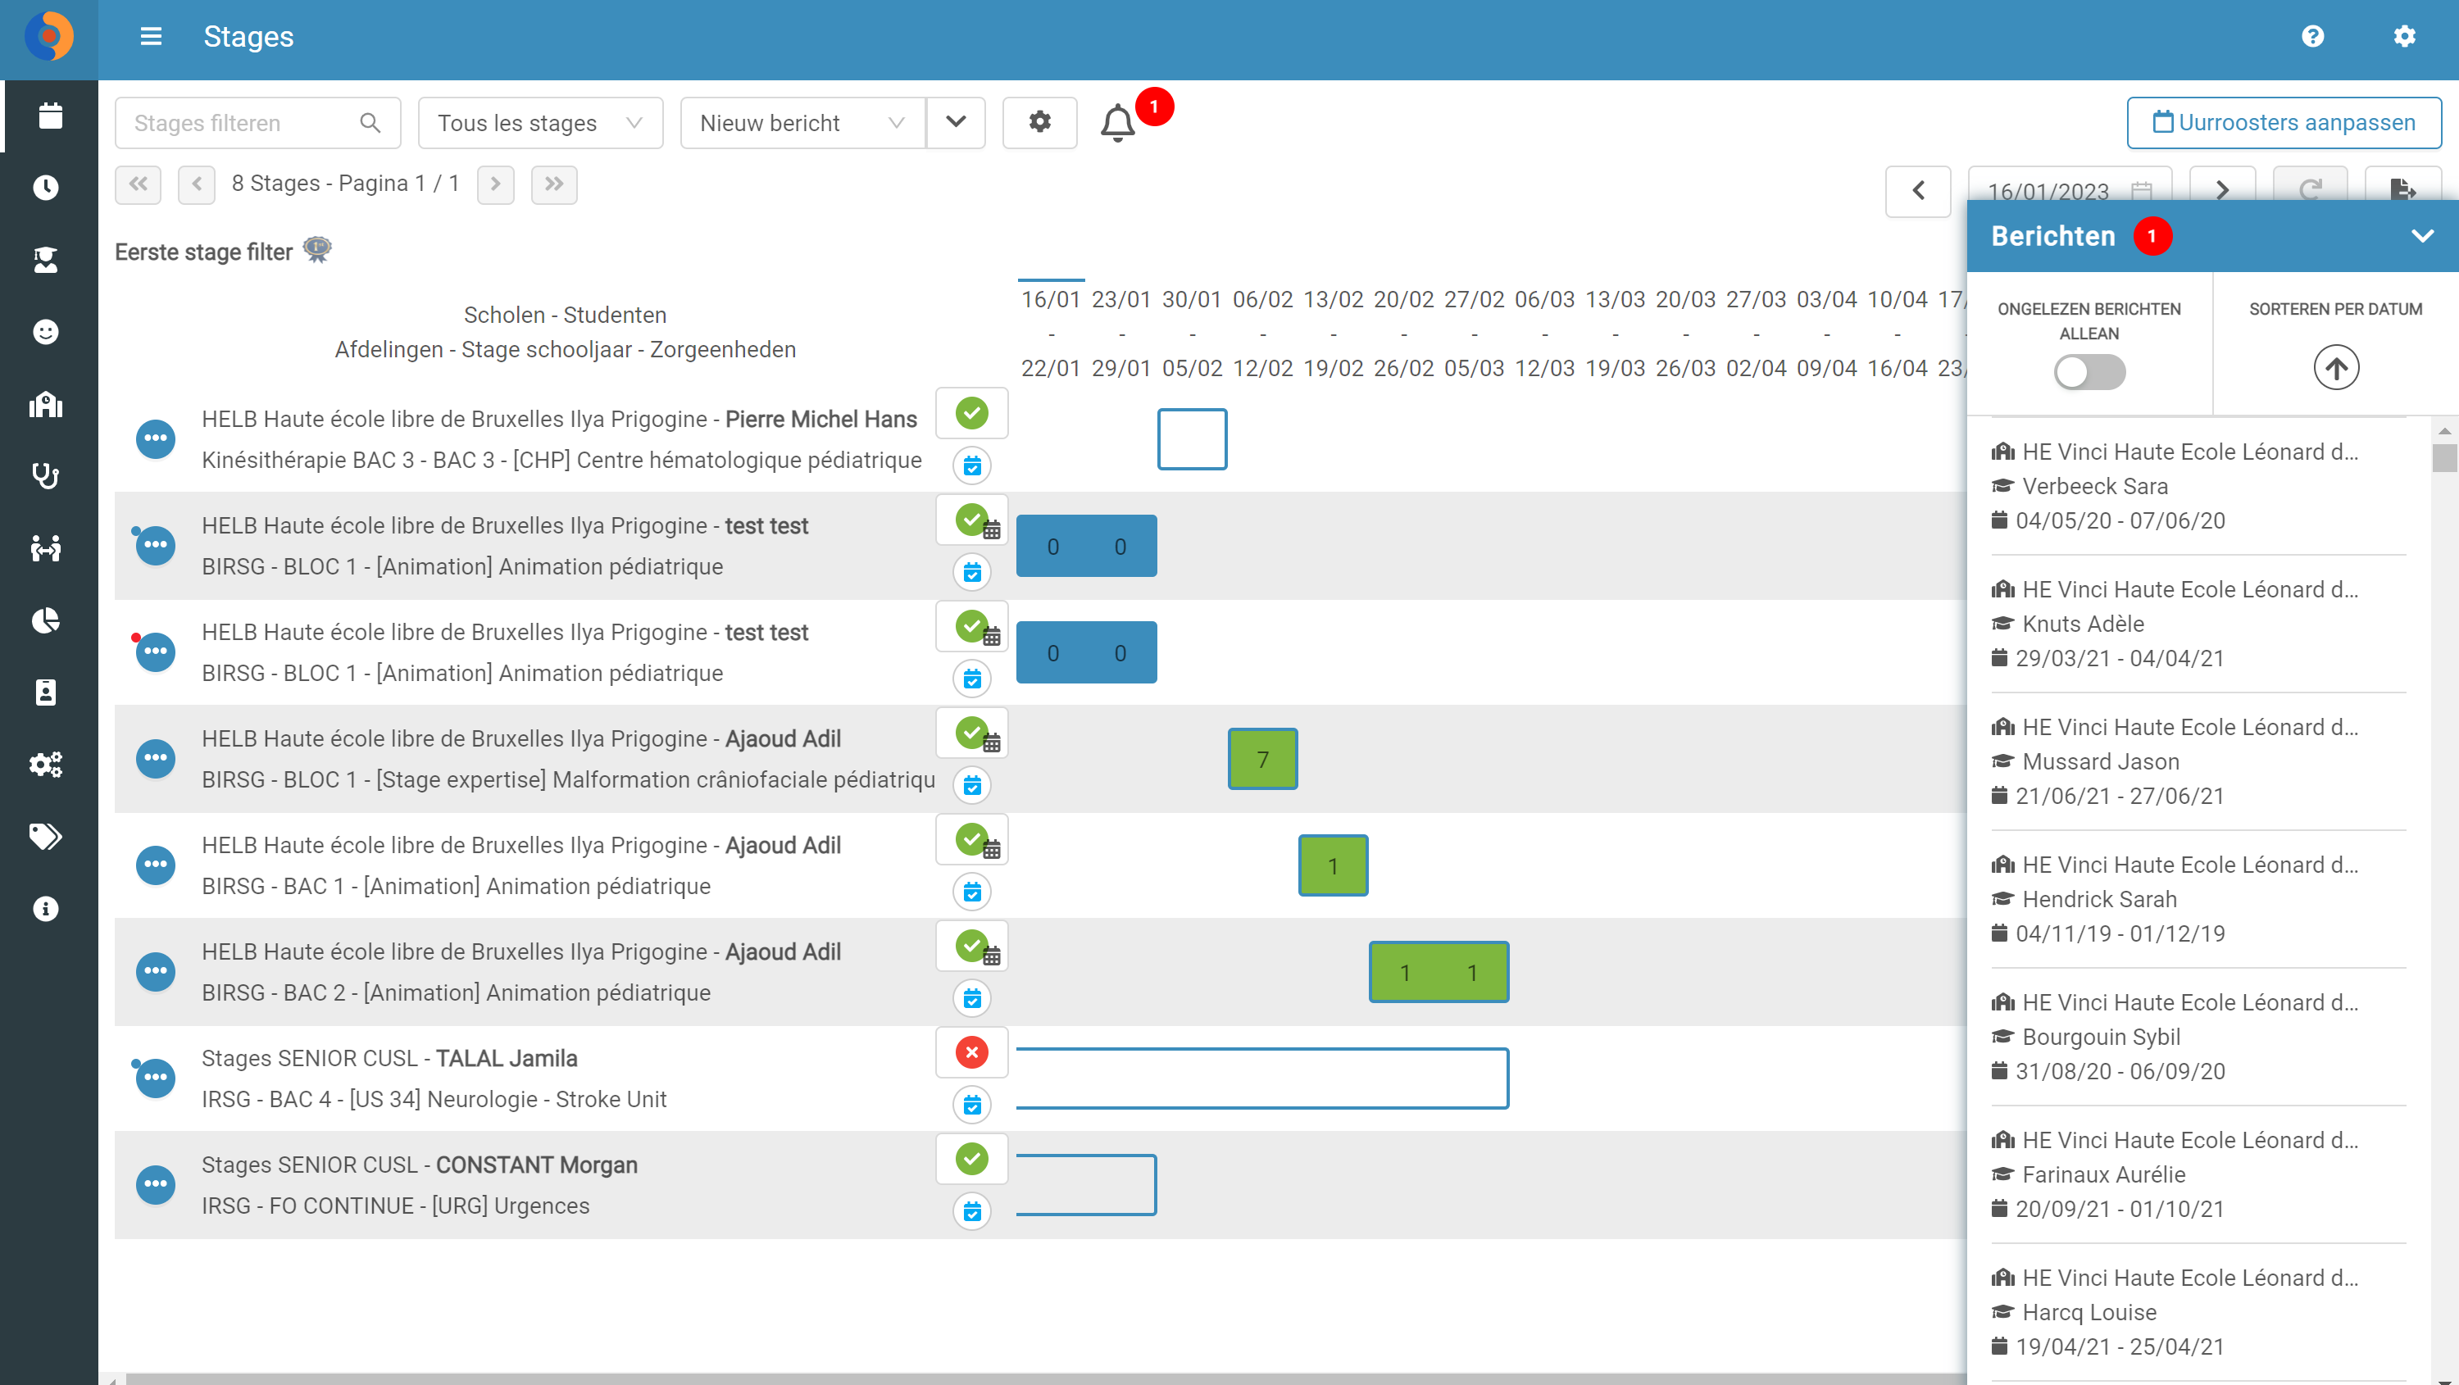
Task: Click green block 1 for Ajaoud Adil BAC 1
Action: pyautogui.click(x=1333, y=865)
